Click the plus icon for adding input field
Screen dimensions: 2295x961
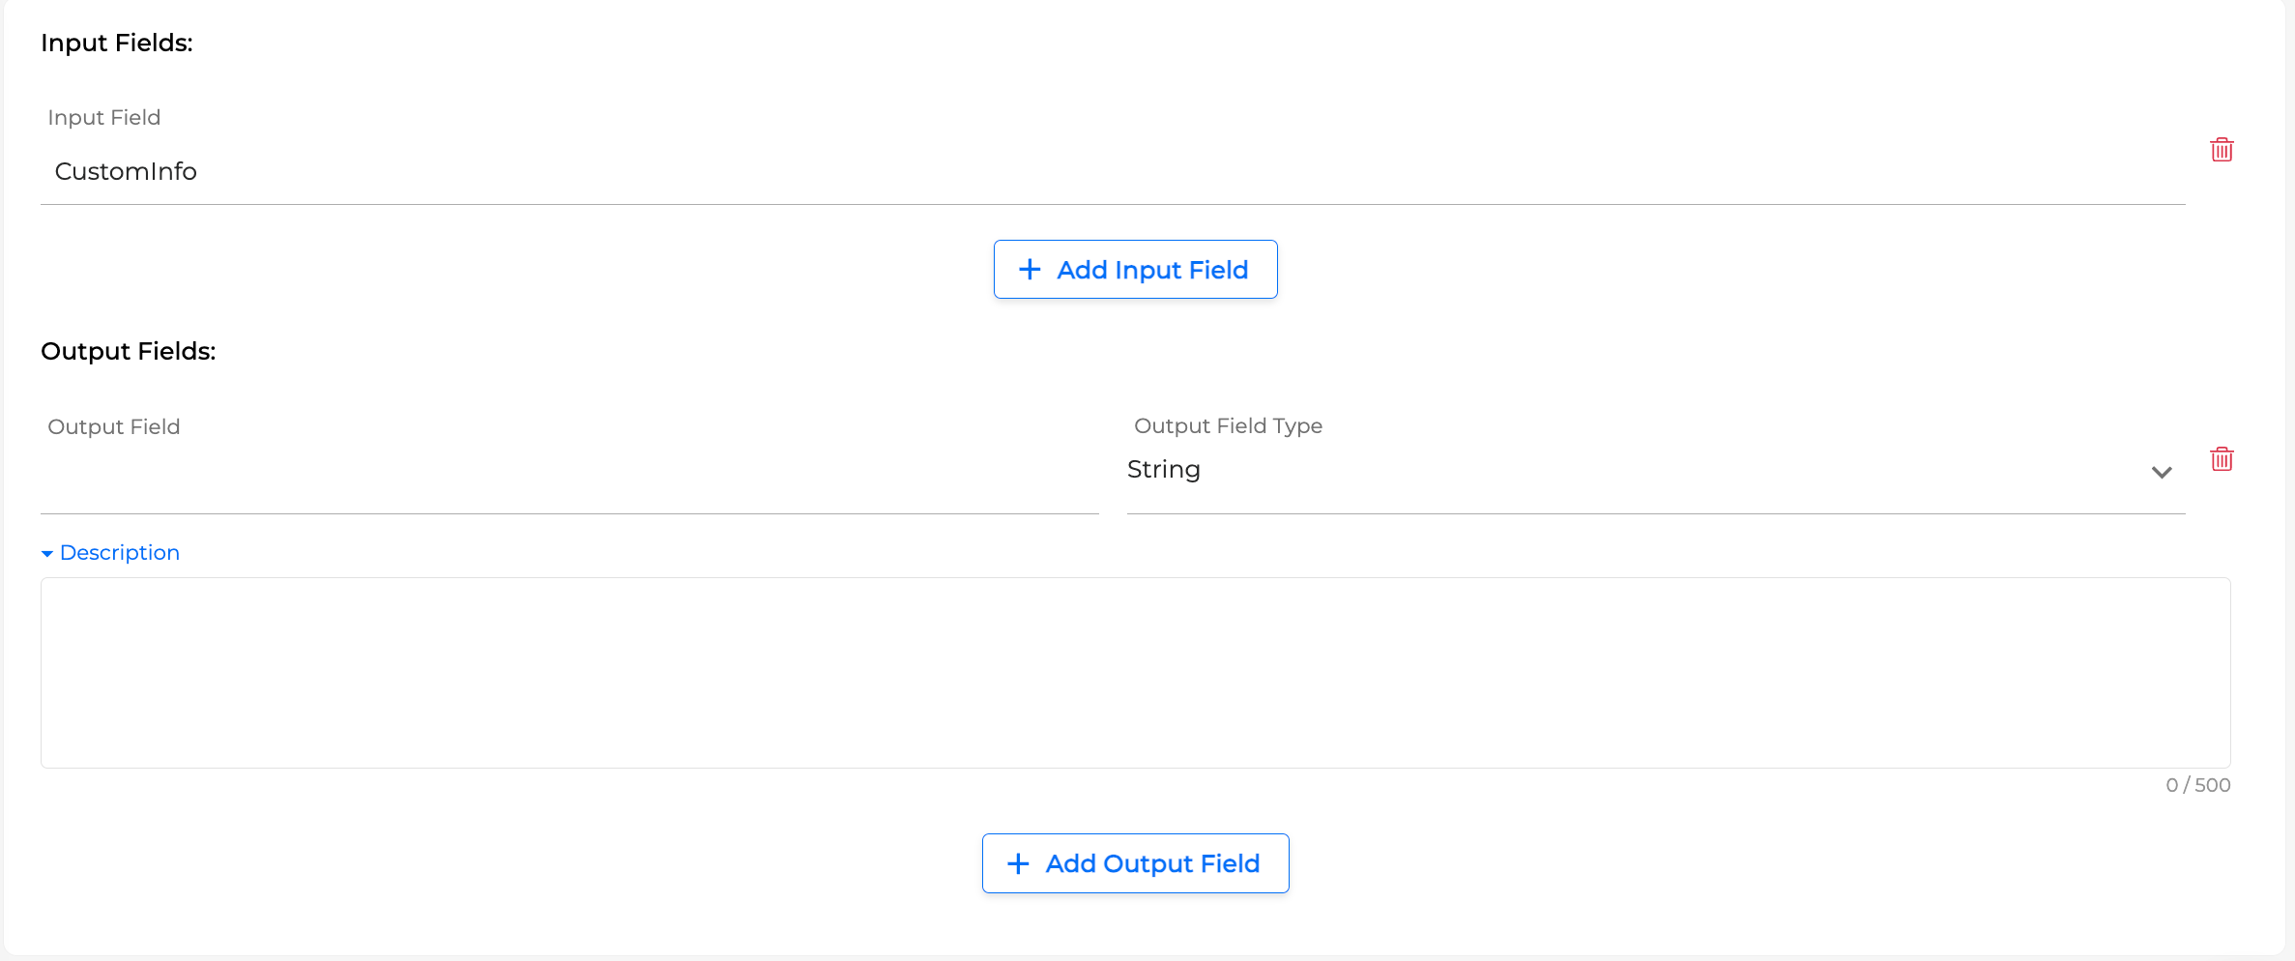(1030, 270)
